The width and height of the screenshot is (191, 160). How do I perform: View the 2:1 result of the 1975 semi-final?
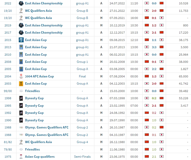(154, 157)
